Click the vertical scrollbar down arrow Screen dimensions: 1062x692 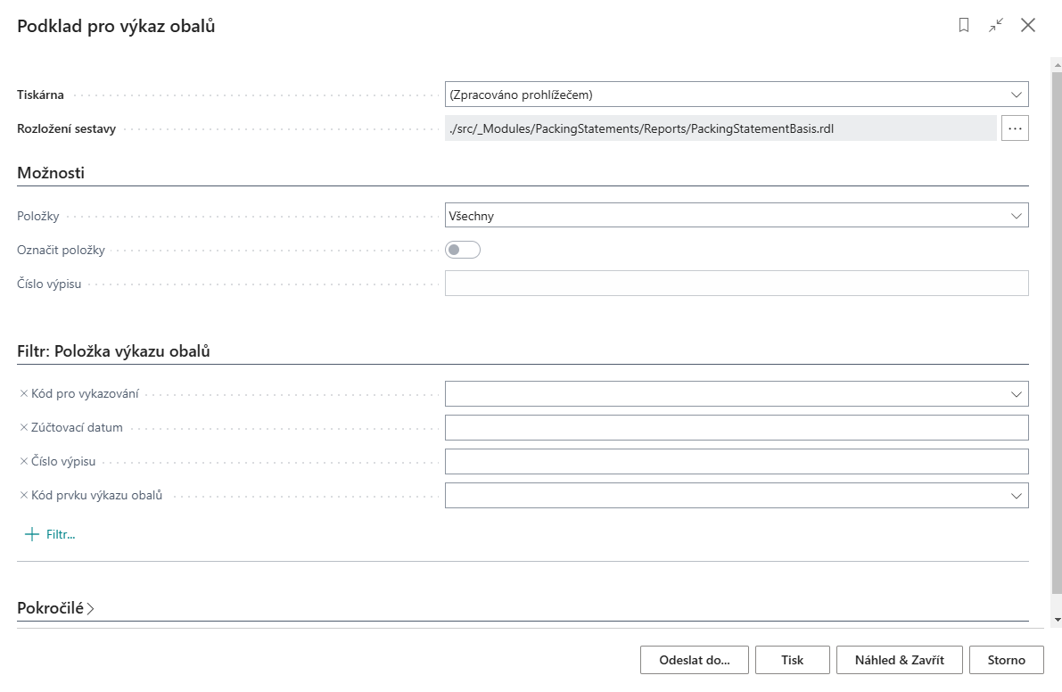pyautogui.click(x=1057, y=619)
